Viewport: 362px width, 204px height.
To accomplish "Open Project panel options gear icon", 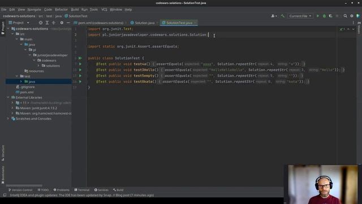I will tap(62, 23).
